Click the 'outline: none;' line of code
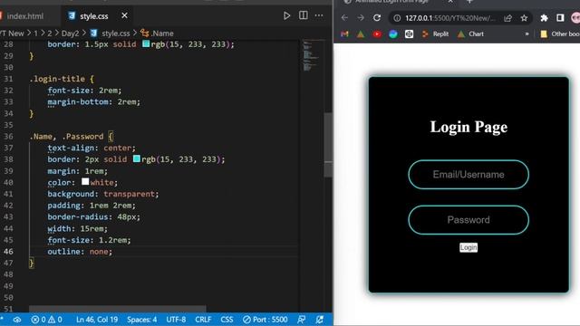580x326 pixels. coord(80,252)
